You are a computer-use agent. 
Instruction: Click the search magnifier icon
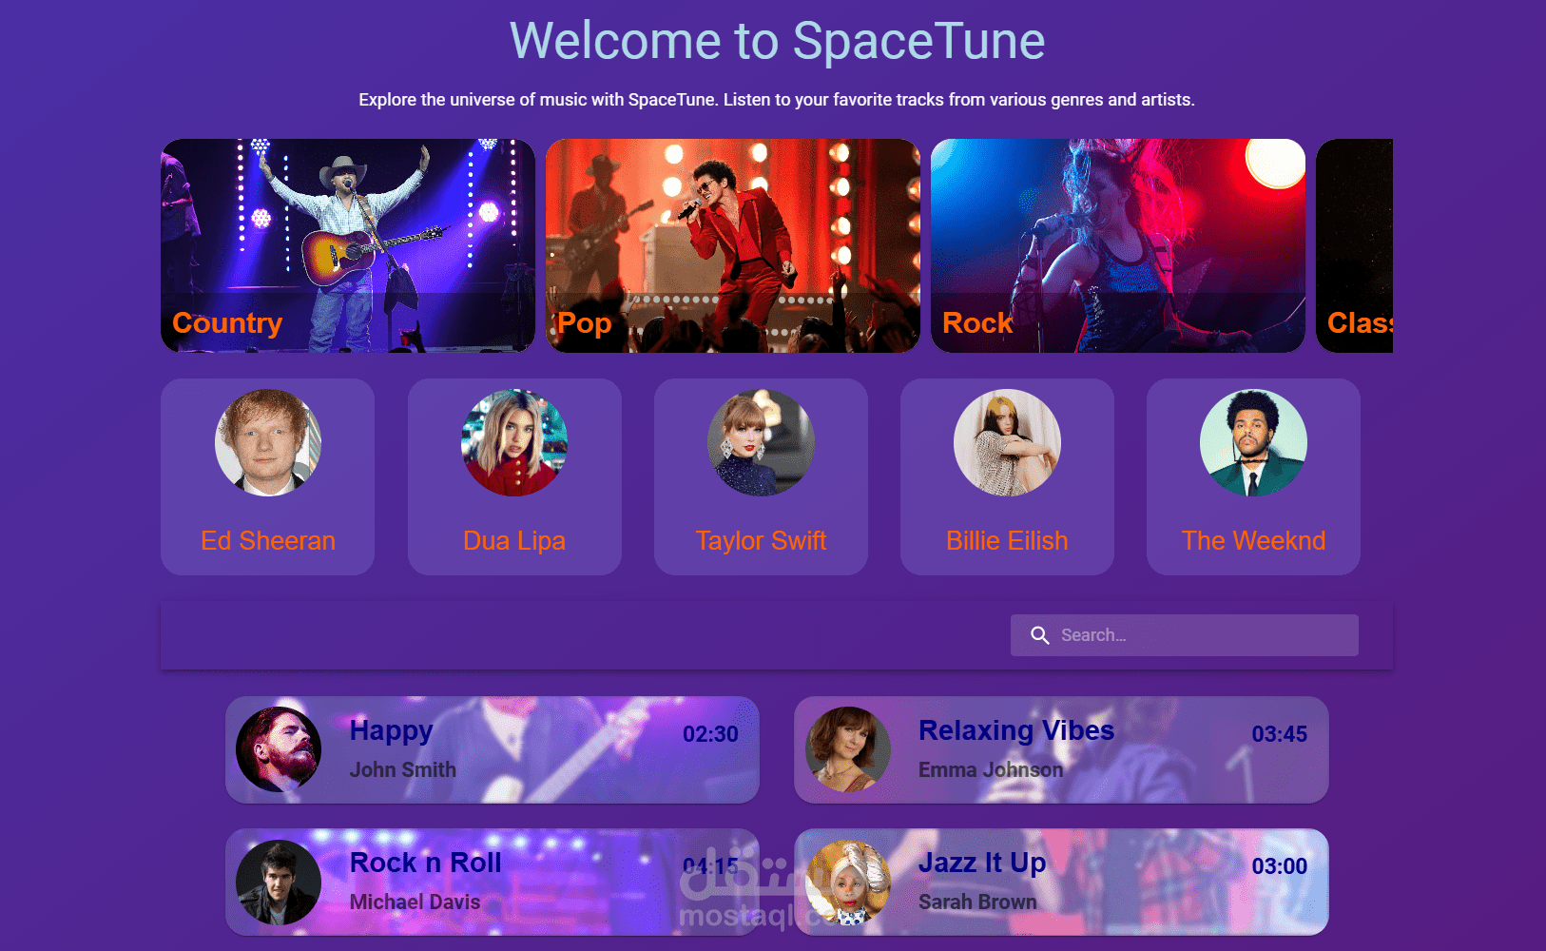tap(1040, 635)
